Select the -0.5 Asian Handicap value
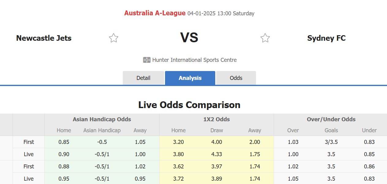Screen dimensions: 387x184 [102, 142]
